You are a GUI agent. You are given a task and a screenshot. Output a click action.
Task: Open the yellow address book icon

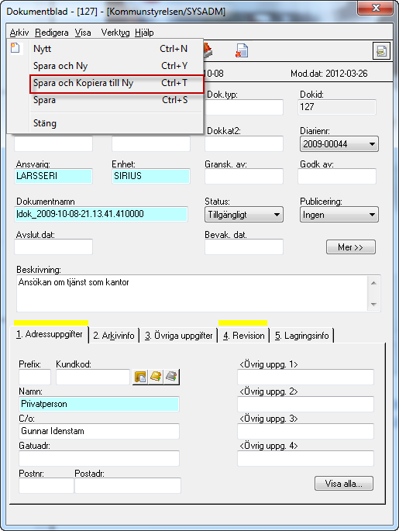pyautogui.click(x=156, y=377)
